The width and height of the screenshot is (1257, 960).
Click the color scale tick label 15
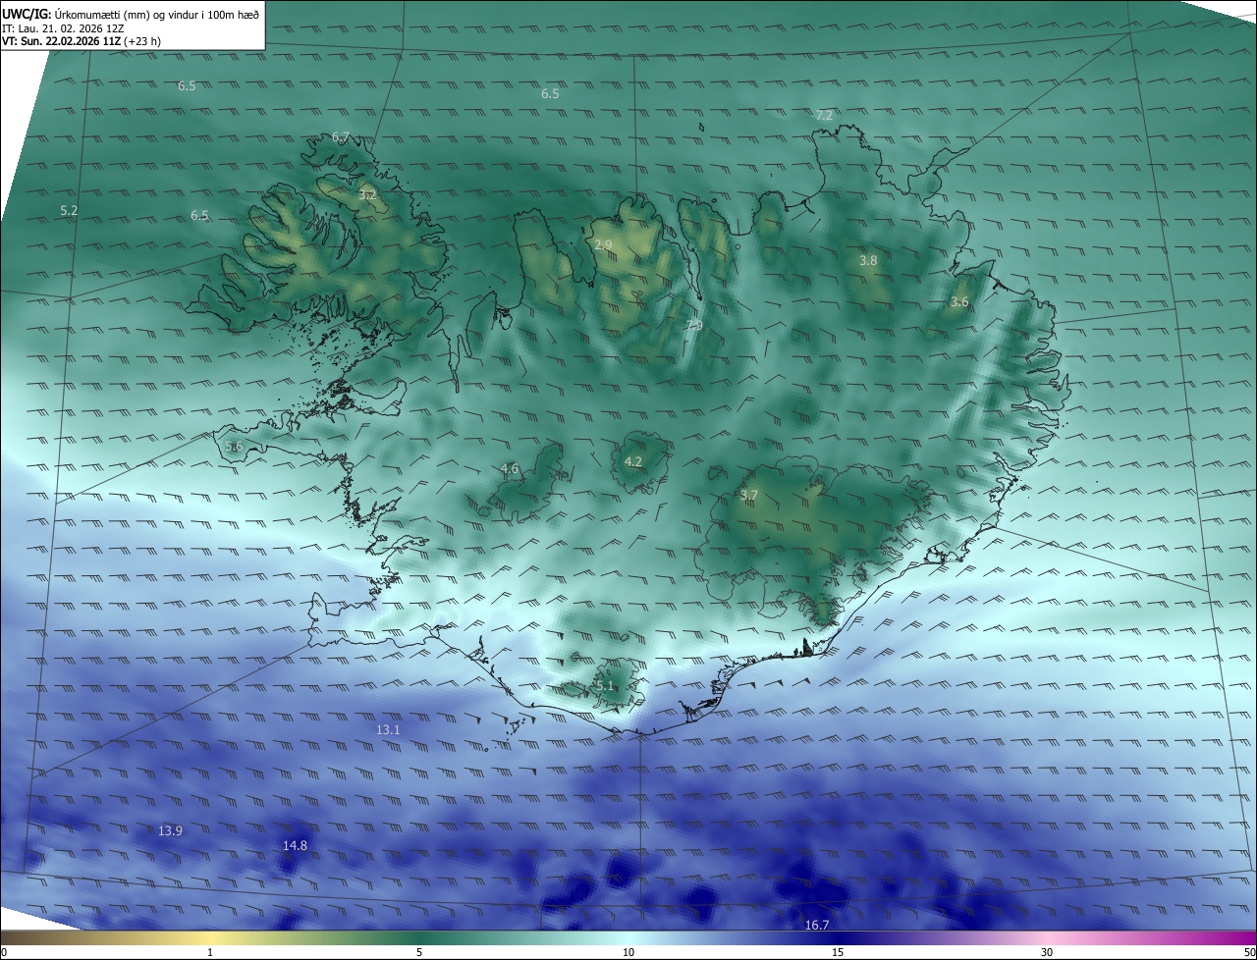[x=838, y=952]
